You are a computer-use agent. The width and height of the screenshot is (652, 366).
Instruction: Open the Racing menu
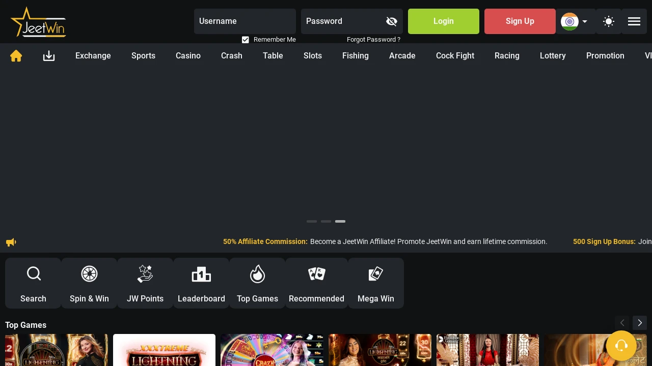(x=507, y=56)
